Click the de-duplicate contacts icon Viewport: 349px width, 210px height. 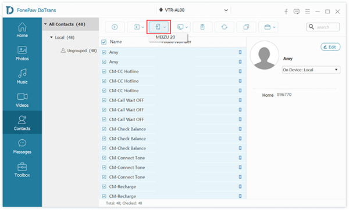click(246, 27)
